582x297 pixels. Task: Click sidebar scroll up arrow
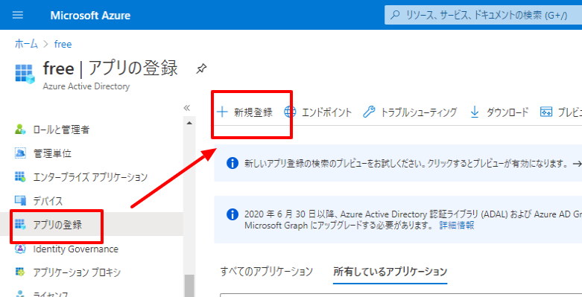[189, 123]
